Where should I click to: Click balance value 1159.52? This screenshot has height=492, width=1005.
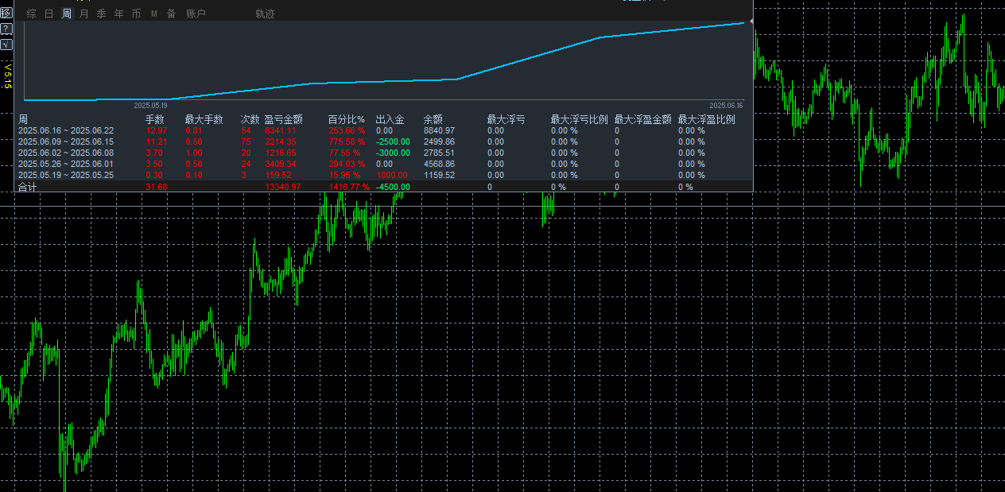pos(440,175)
